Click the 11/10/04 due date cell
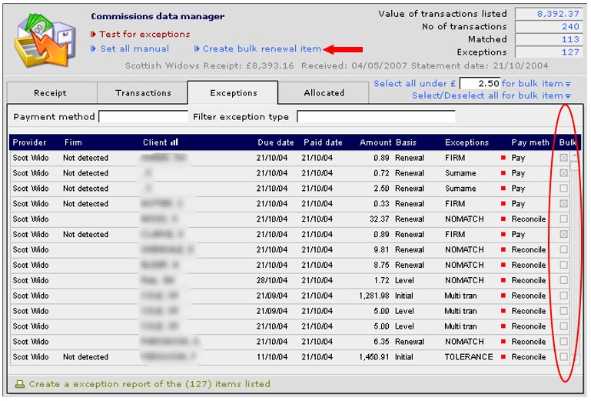591x401 pixels. click(x=272, y=357)
